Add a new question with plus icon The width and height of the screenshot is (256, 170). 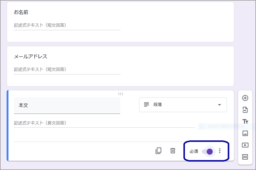(245, 98)
